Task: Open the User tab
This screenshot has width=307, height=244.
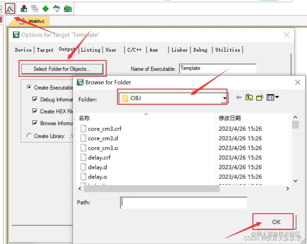Action: [x=111, y=50]
